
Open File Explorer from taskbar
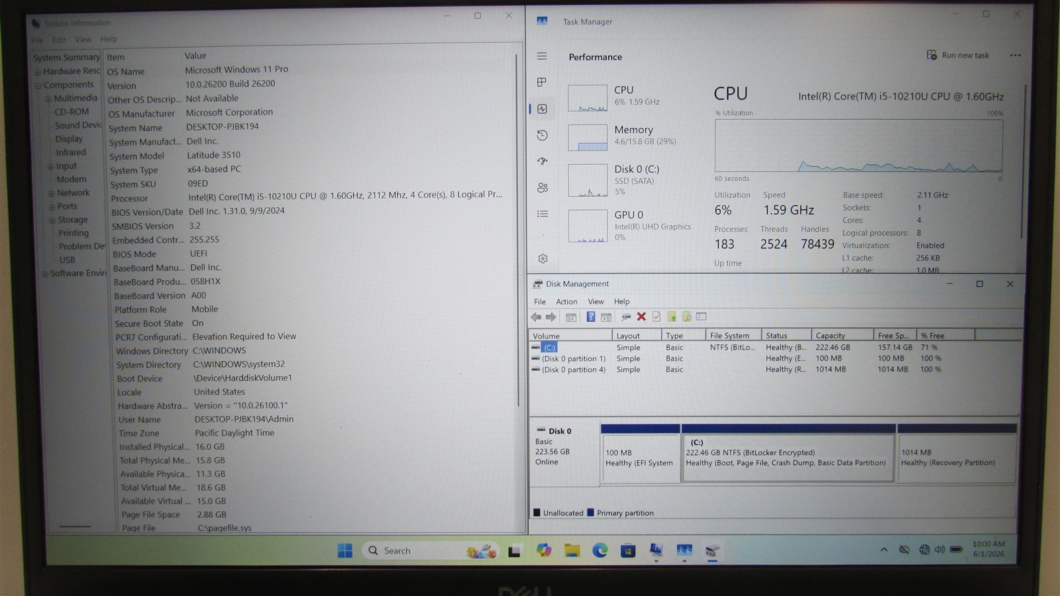(x=572, y=550)
